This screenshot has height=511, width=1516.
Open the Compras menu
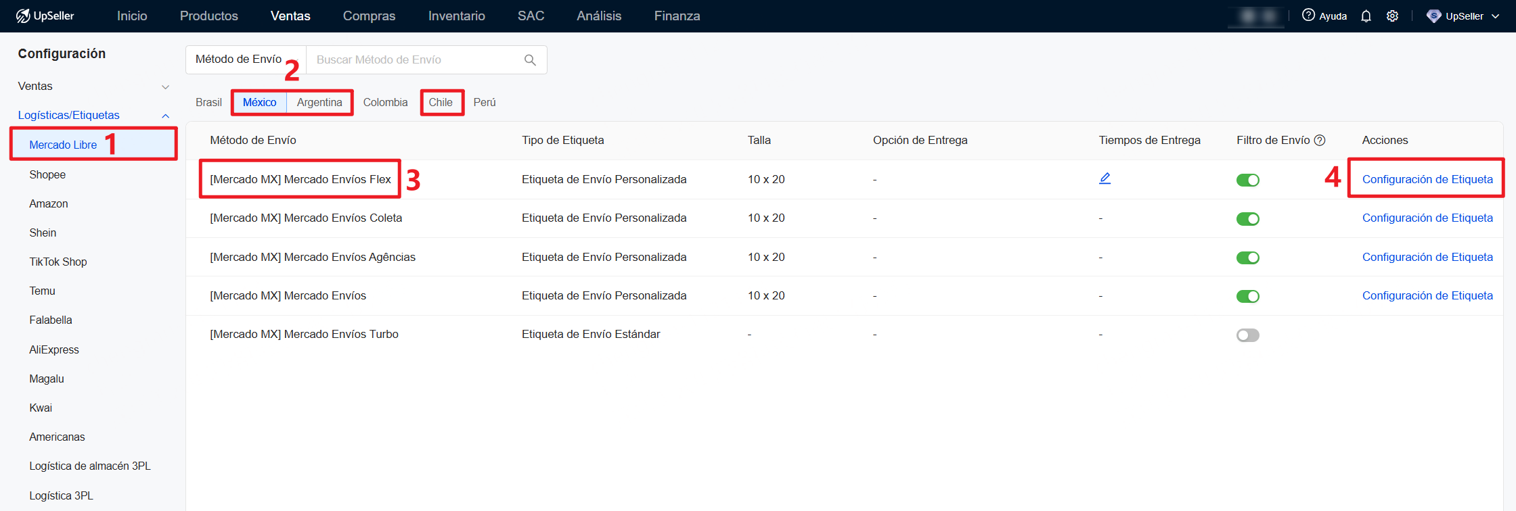point(370,16)
